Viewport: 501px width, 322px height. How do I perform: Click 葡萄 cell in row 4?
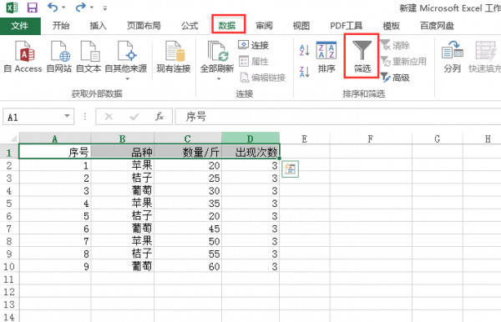pyautogui.click(x=123, y=190)
